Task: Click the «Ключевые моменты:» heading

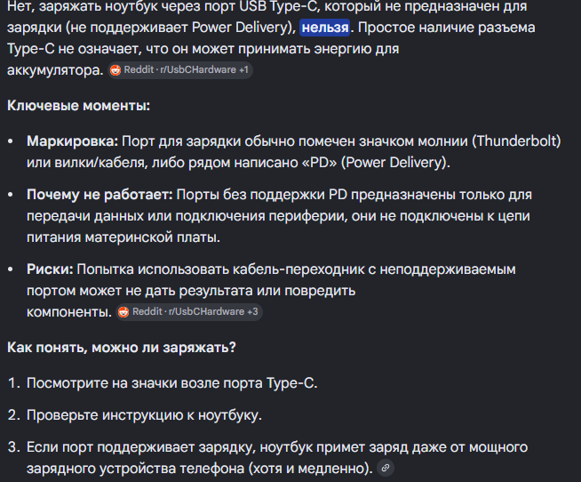Action: (x=78, y=106)
